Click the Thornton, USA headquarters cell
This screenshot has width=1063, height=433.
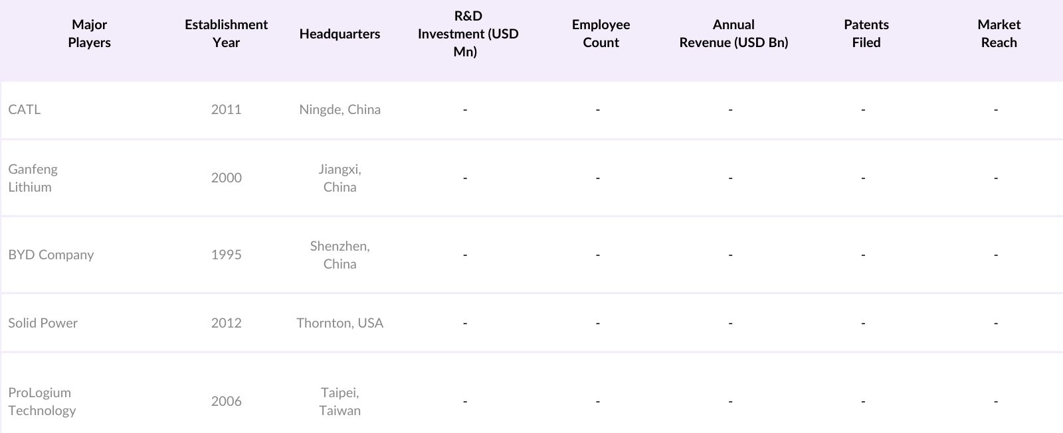tap(339, 323)
